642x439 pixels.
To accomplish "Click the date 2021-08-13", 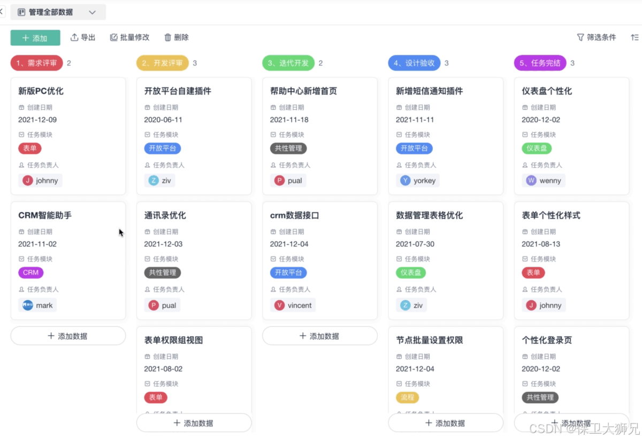I will click(541, 244).
